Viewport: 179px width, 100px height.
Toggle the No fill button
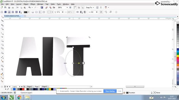click(x=2, y=12)
